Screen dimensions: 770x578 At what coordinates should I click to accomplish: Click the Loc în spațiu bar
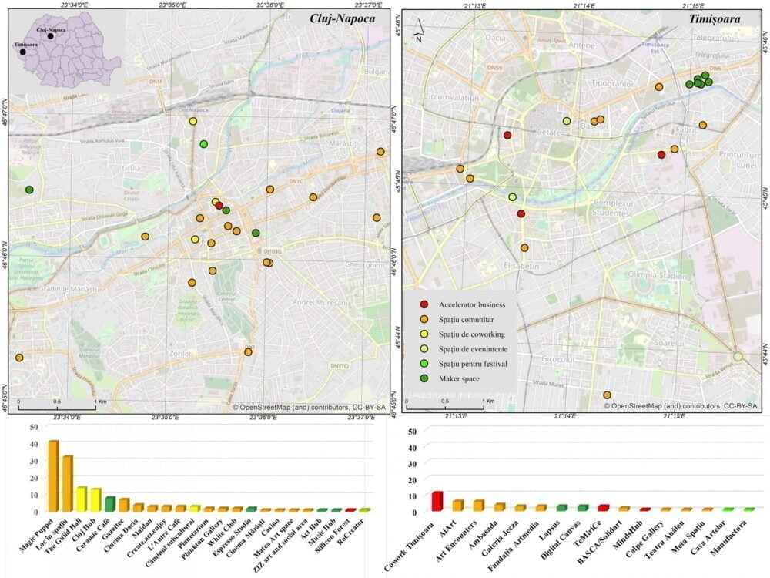(67, 483)
